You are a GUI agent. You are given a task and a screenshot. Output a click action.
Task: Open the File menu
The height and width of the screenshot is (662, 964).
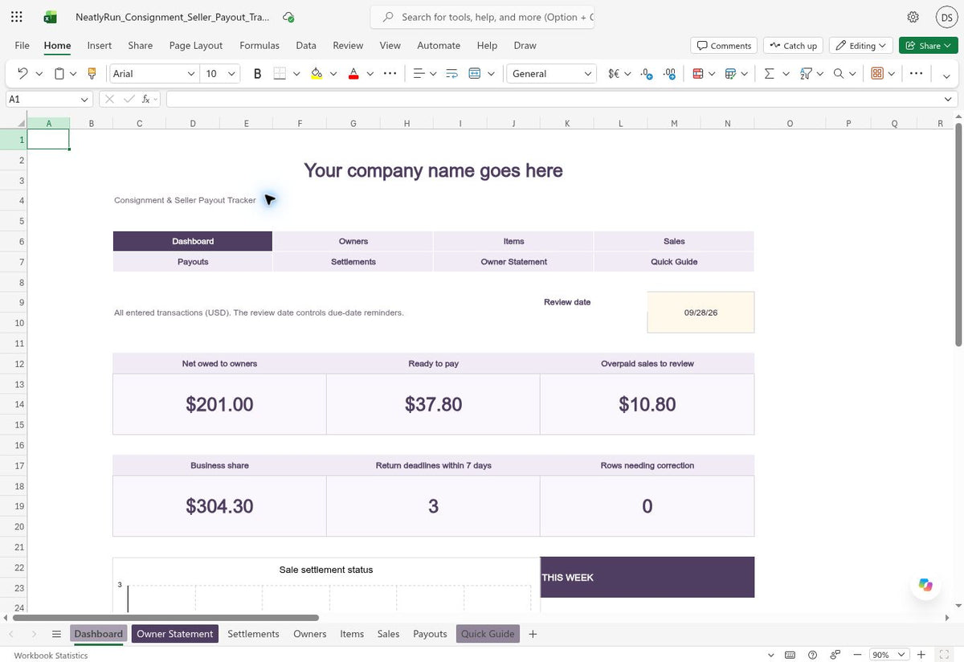point(22,46)
